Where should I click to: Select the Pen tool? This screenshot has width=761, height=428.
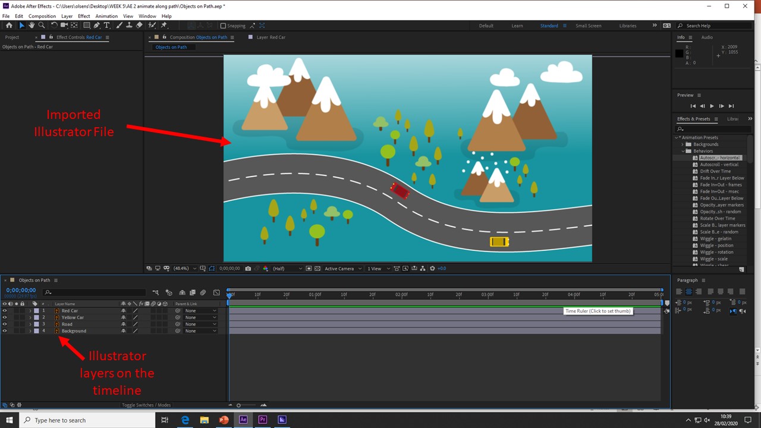tap(98, 26)
